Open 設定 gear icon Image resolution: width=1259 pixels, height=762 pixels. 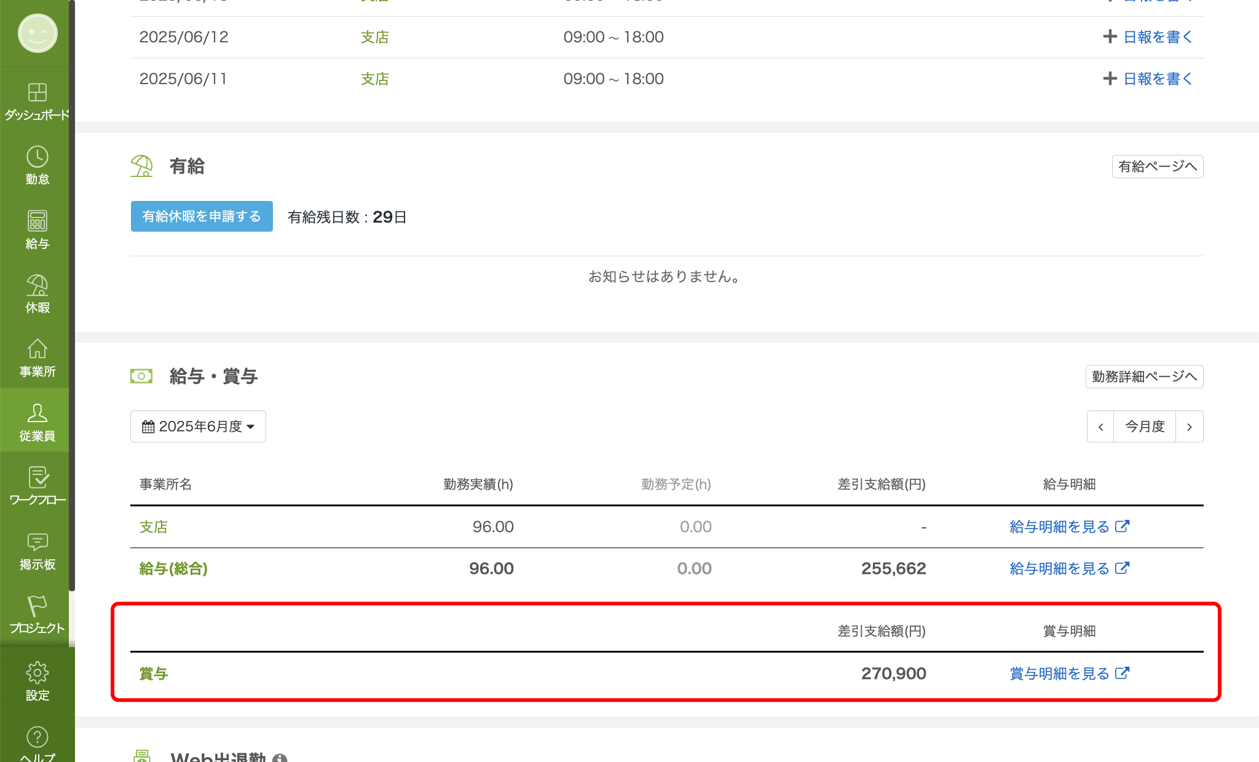(x=37, y=673)
